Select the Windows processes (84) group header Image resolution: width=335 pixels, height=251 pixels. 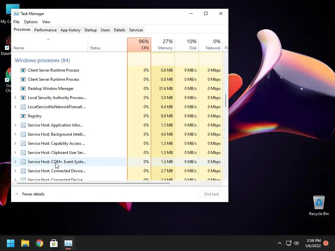pyautogui.click(x=42, y=60)
